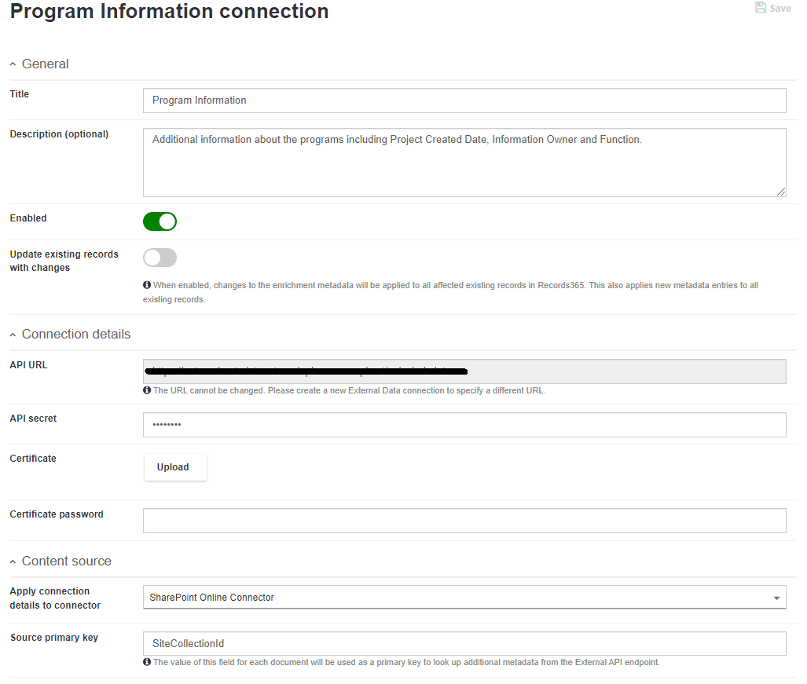This screenshot has height=684, width=807.
Task: Collapse the General section chevron
Action: click(x=13, y=64)
